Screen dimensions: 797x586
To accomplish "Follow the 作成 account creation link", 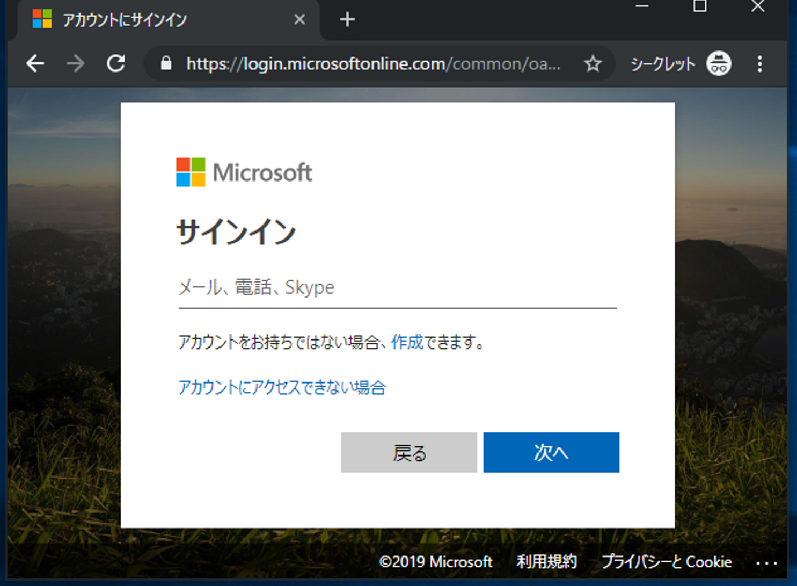I will click(407, 342).
